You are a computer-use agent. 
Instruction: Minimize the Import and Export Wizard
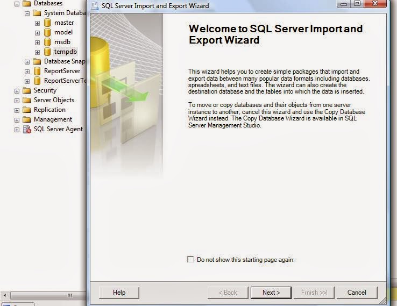pyautogui.click(x=344, y=4)
